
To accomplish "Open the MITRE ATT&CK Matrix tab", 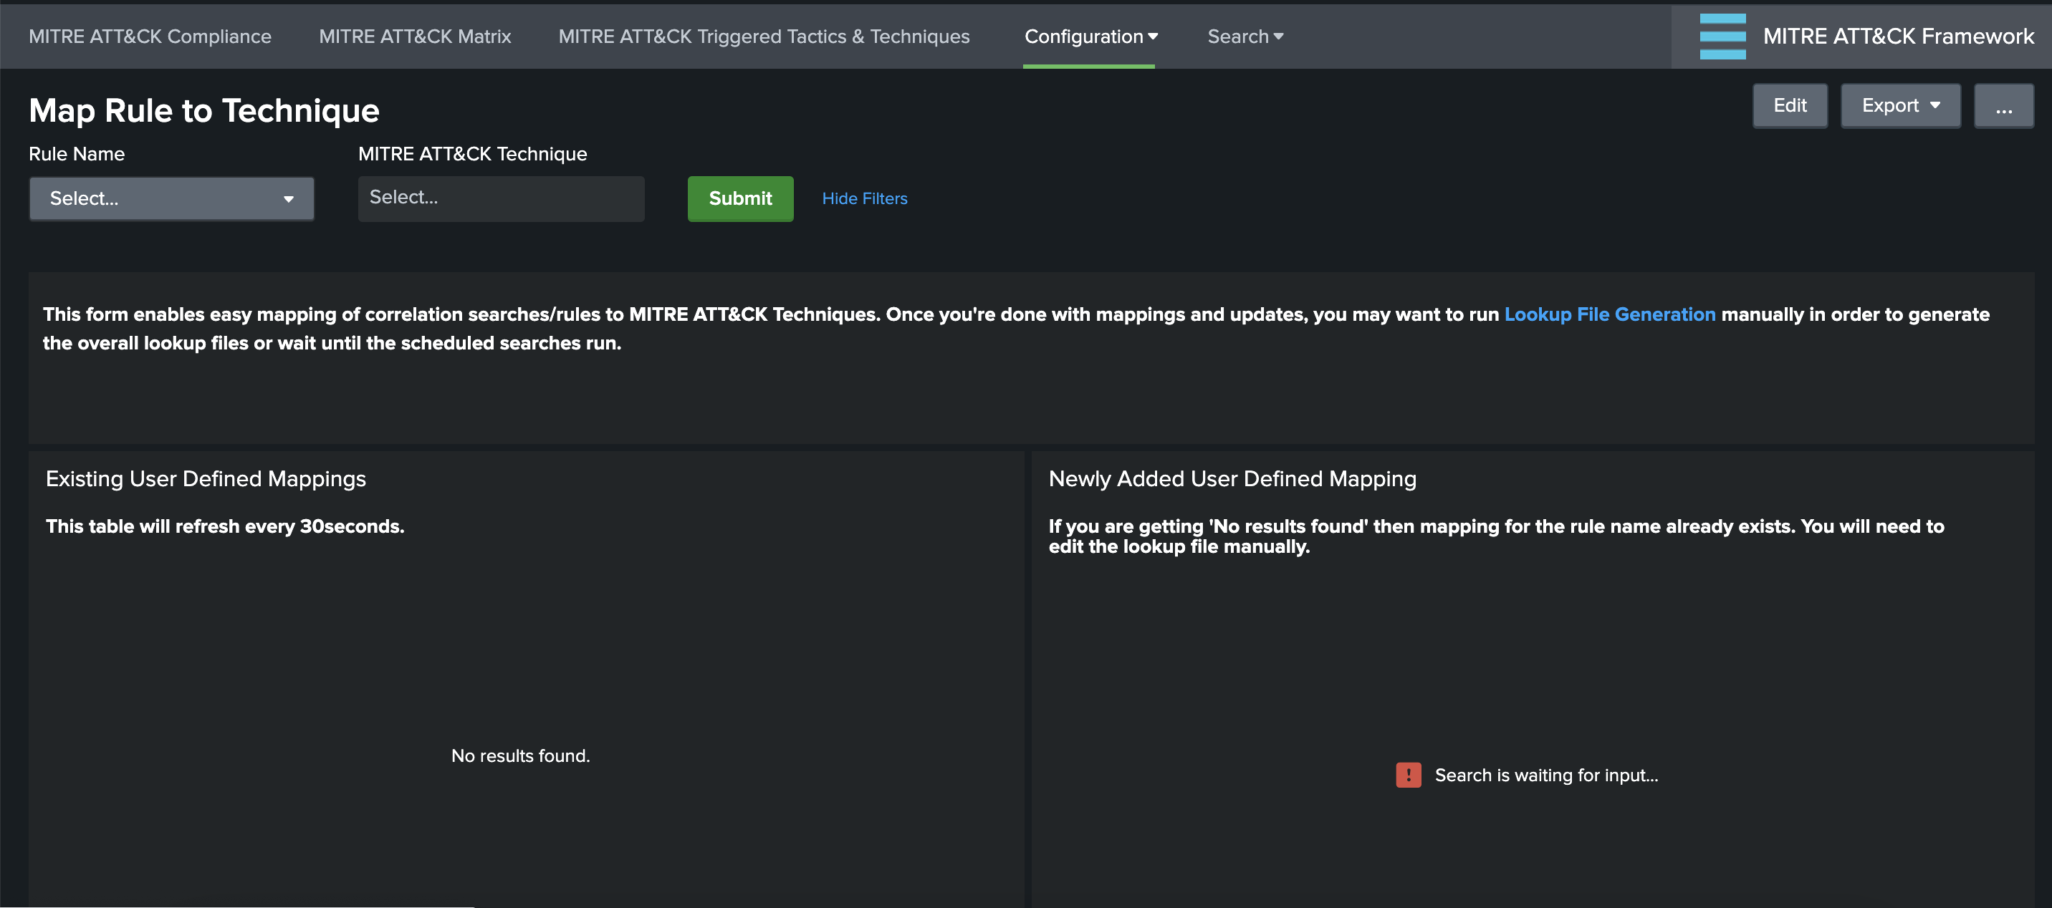I will 414,37.
